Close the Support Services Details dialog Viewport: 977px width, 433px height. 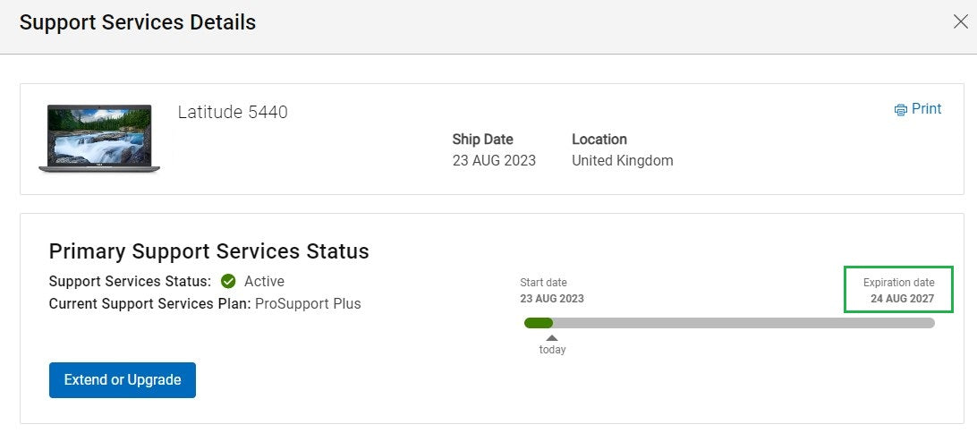[x=960, y=21]
